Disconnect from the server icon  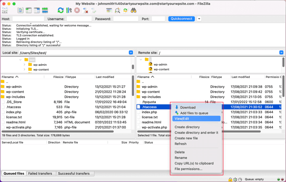pyautogui.click(x=85, y=10)
